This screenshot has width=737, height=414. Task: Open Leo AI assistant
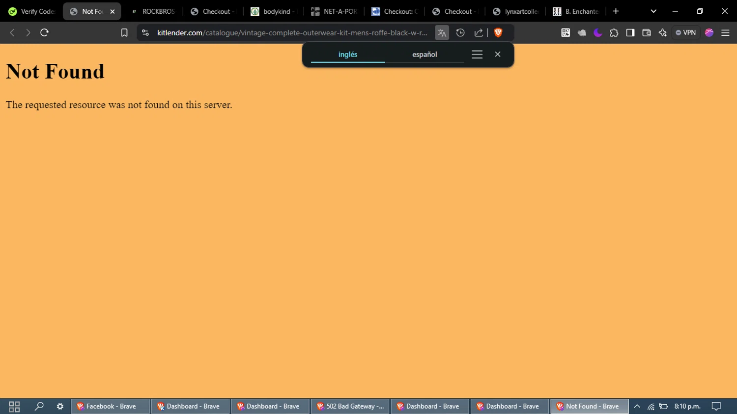click(x=663, y=32)
